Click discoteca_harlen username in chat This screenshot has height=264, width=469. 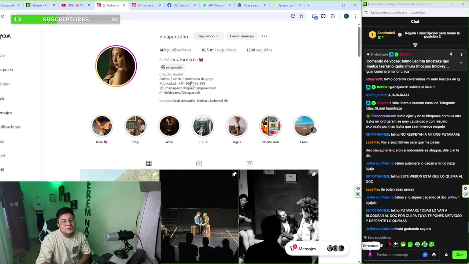pos(380,150)
